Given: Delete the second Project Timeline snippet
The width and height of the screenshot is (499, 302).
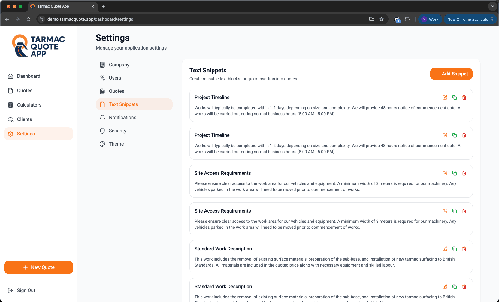Looking at the screenshot, I should [464, 135].
